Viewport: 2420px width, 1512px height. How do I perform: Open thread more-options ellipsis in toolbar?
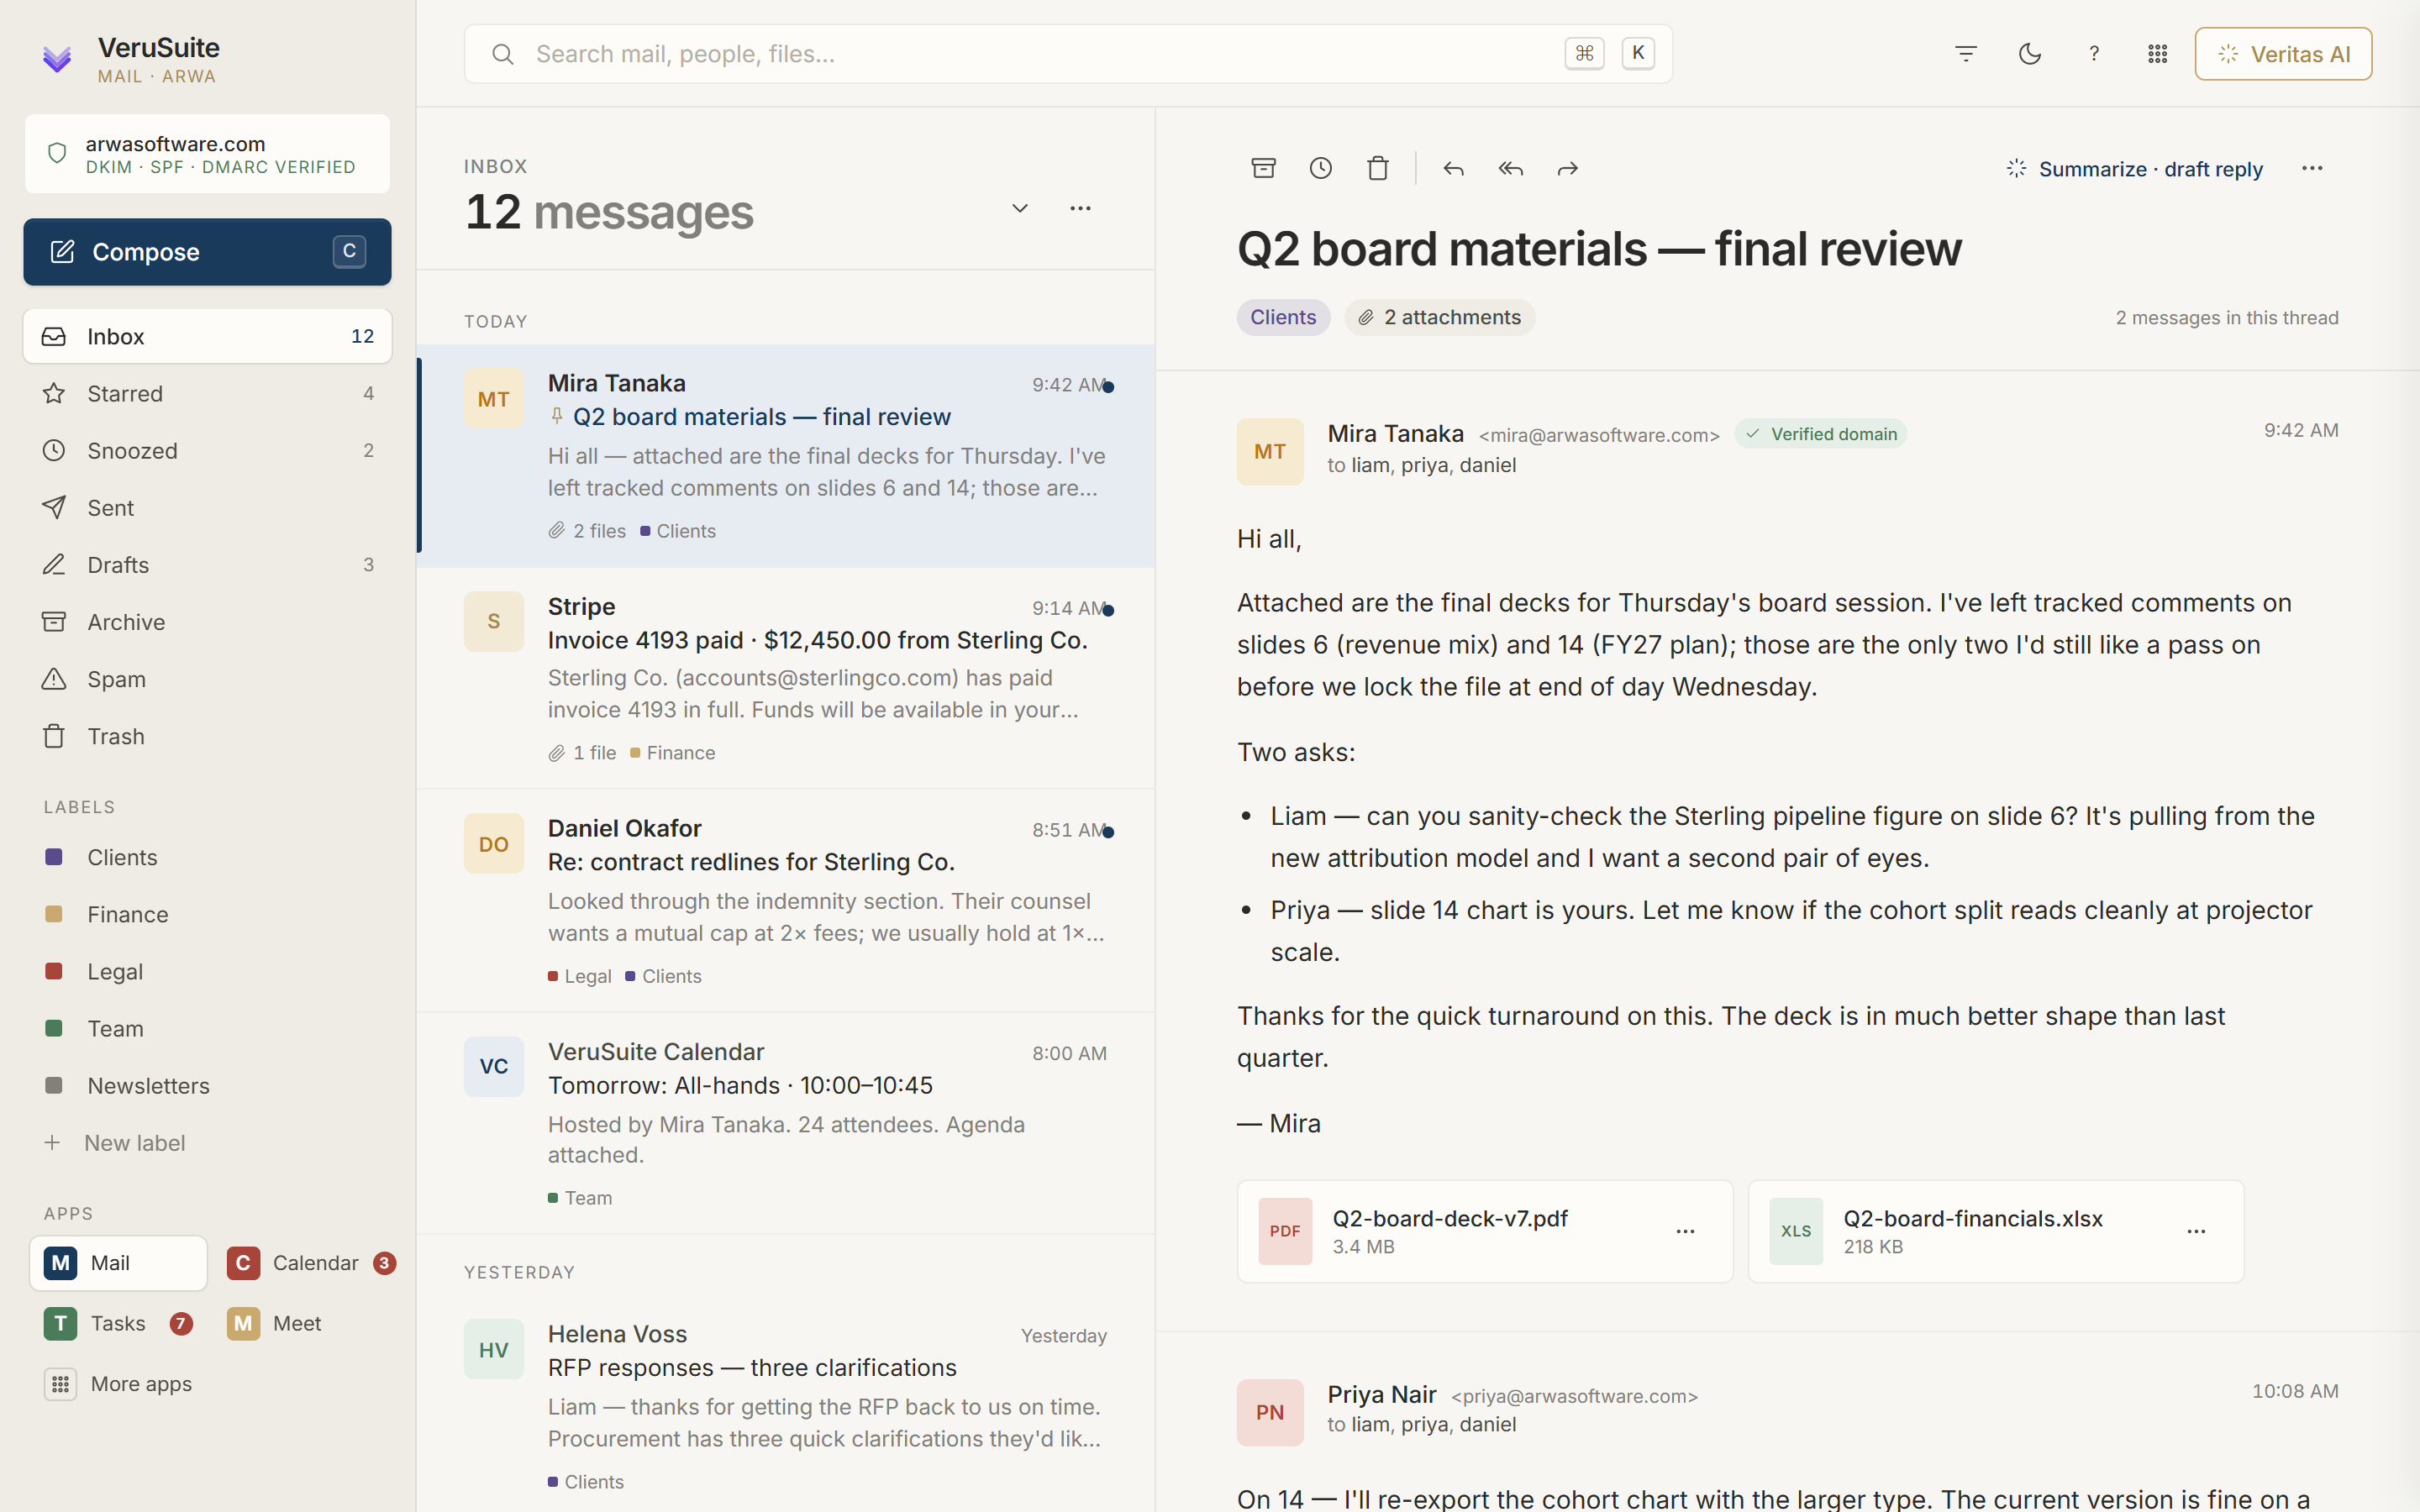[2312, 168]
